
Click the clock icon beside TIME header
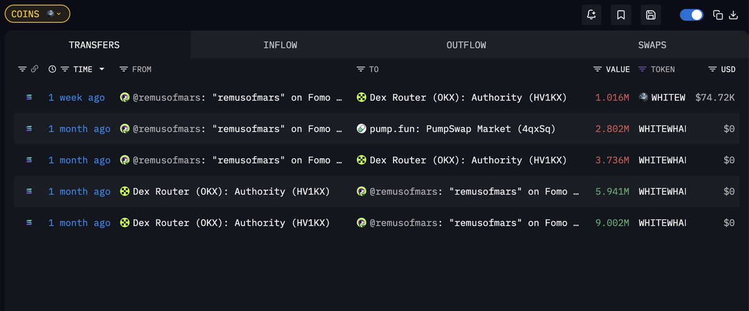pyautogui.click(x=52, y=69)
